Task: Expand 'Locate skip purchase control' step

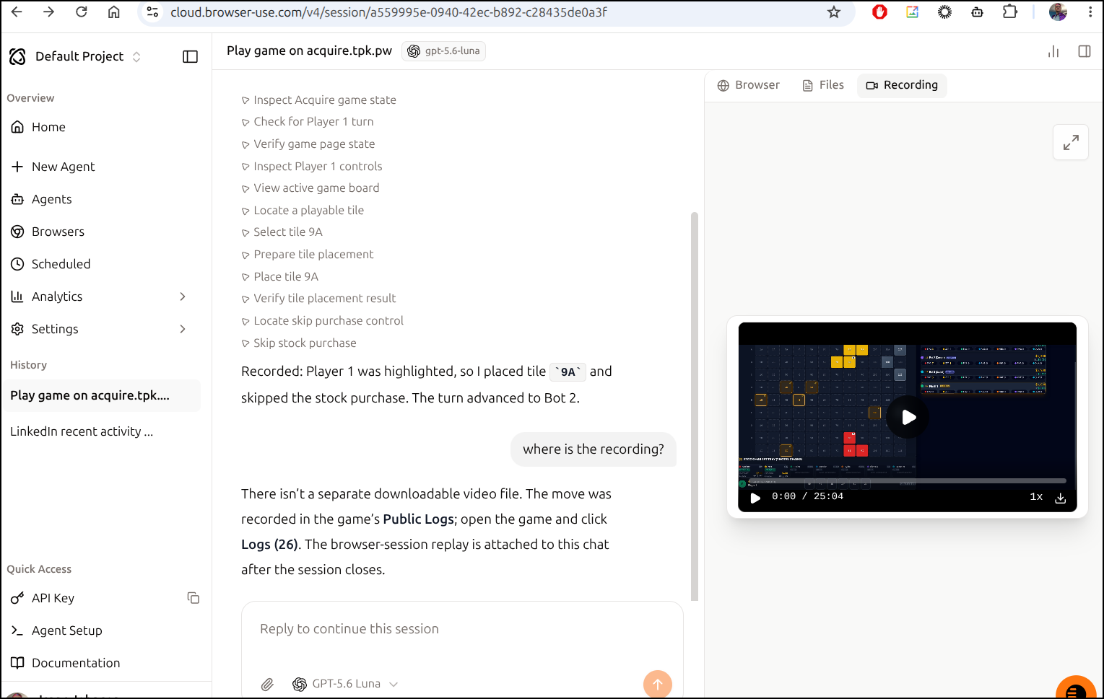Action: 323,321
